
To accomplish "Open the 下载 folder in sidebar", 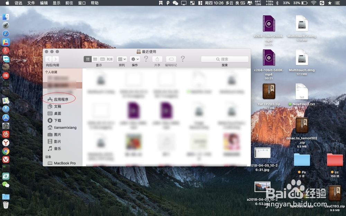I will 57,120.
